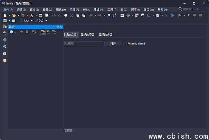Click the paste clipboard icon
The width and height of the screenshot is (209, 140).
[83, 15]
